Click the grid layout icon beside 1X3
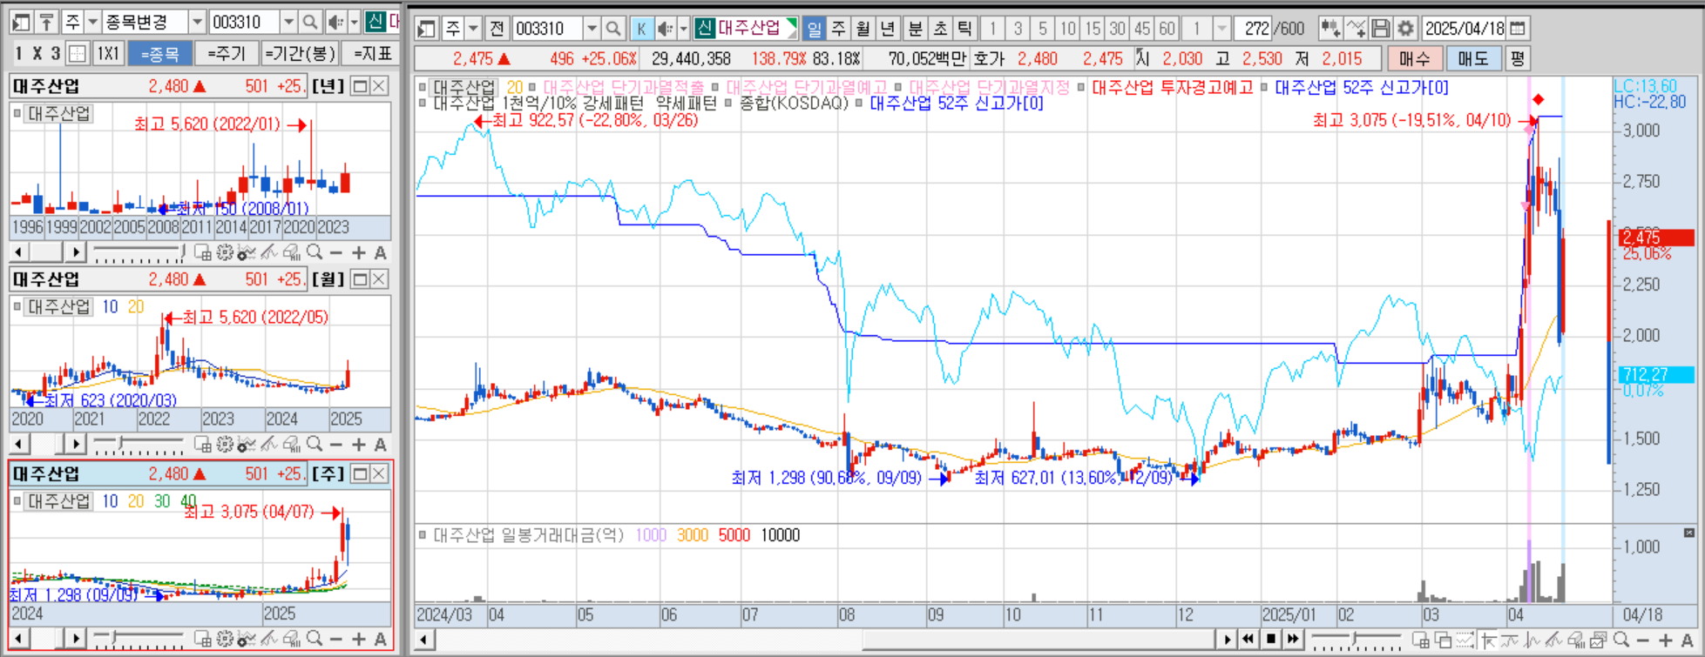The height and width of the screenshot is (657, 1705). [x=78, y=54]
